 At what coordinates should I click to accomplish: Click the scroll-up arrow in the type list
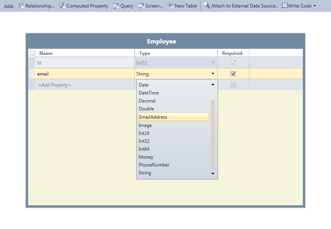click(212, 84)
